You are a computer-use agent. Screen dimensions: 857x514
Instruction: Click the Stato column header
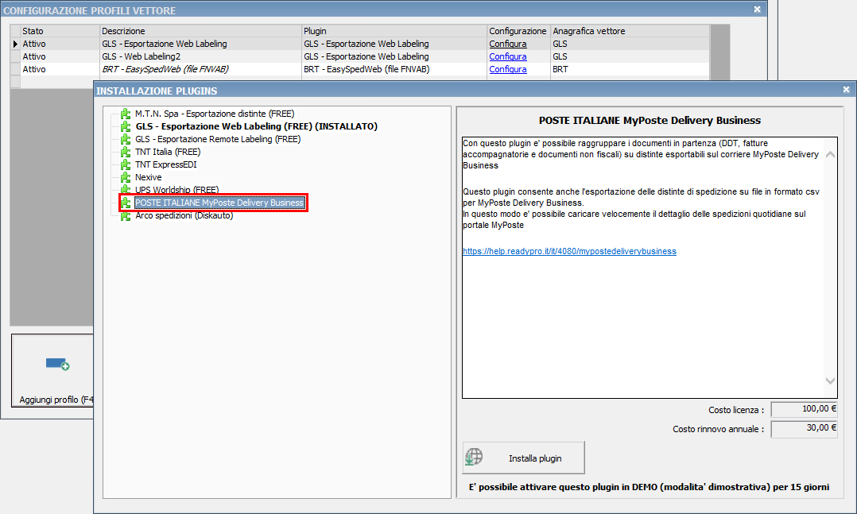(60, 31)
